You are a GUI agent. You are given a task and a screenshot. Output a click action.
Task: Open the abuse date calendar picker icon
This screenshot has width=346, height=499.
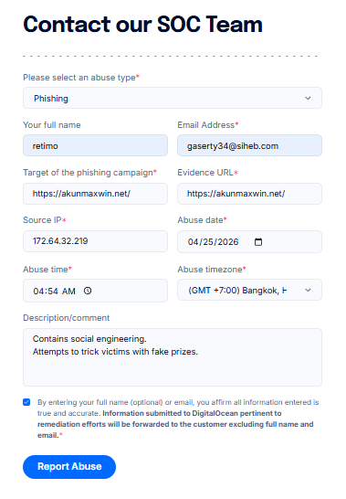coord(258,242)
